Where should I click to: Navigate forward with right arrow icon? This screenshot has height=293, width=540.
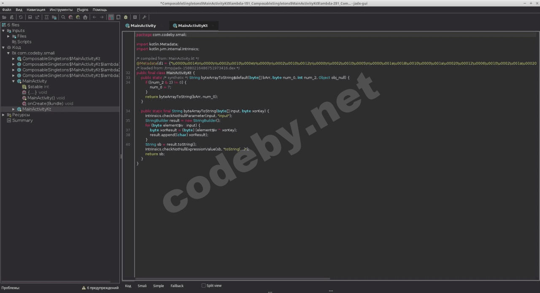[x=102, y=17]
